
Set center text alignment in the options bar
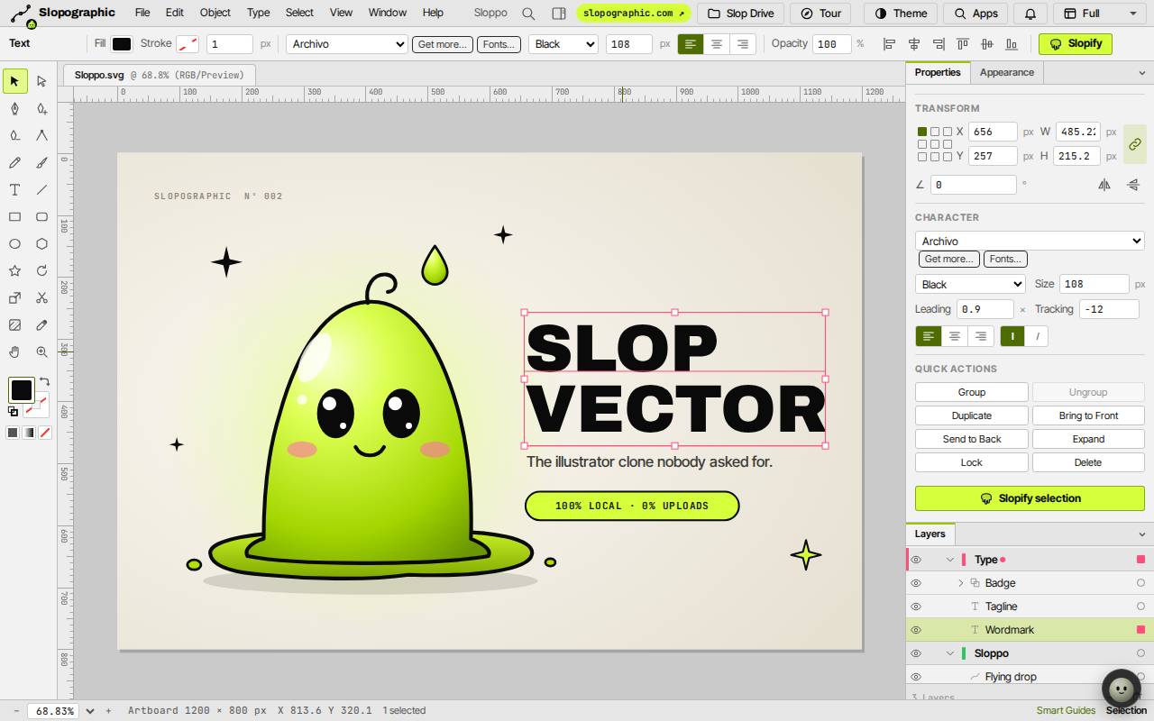pos(717,44)
